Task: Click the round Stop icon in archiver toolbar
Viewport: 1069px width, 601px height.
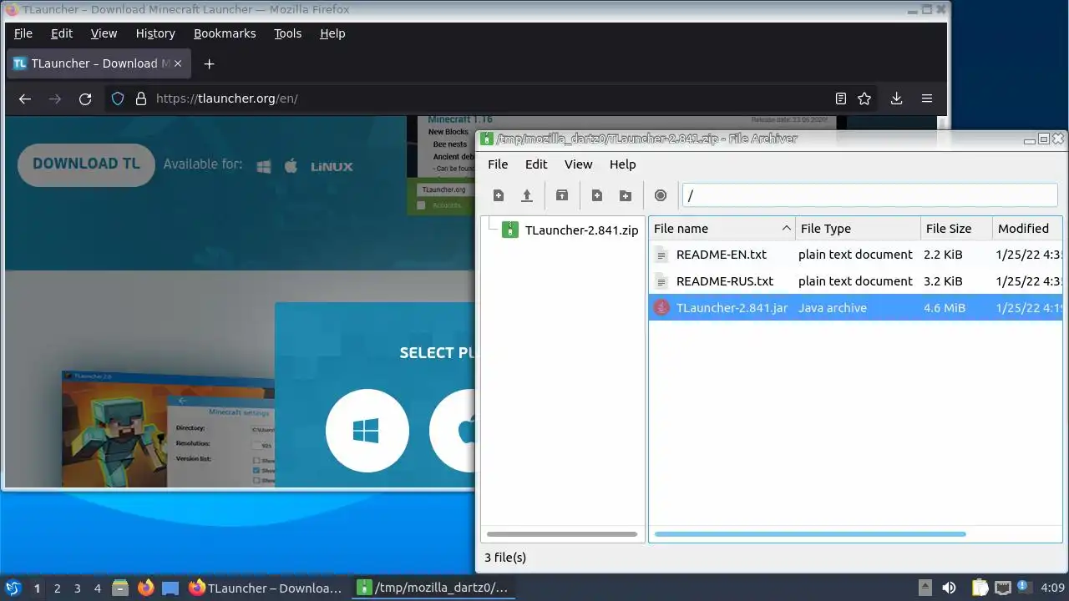Action: tap(661, 195)
